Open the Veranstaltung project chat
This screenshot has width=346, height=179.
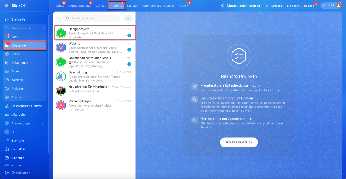(x=94, y=105)
